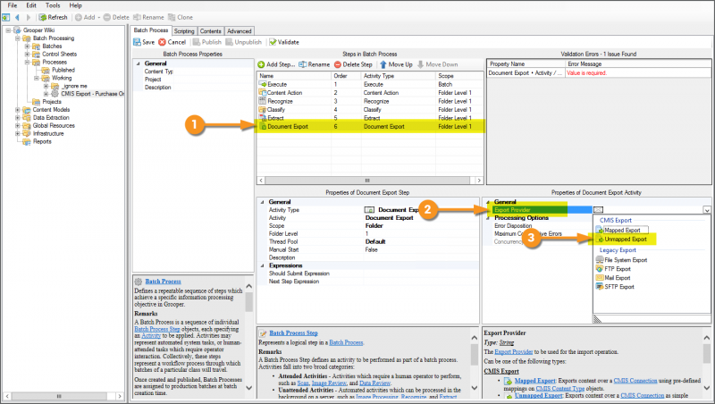Viewport: 715px width, 404px height.
Task: Click the tree panel horizontal scrollbar
Action: (x=63, y=396)
